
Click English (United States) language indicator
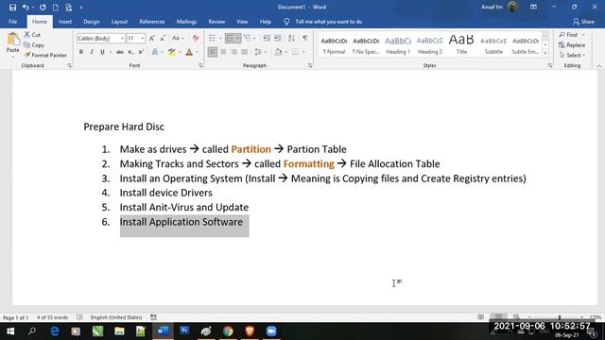[x=116, y=317]
